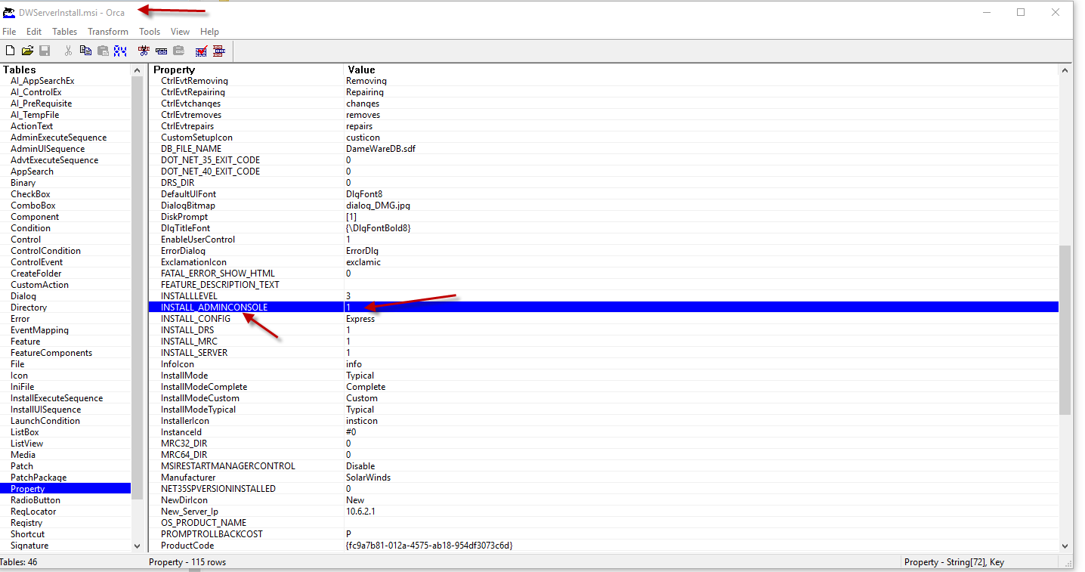
Task: Click the grayed scissors Cut icon
Action: click(68, 51)
